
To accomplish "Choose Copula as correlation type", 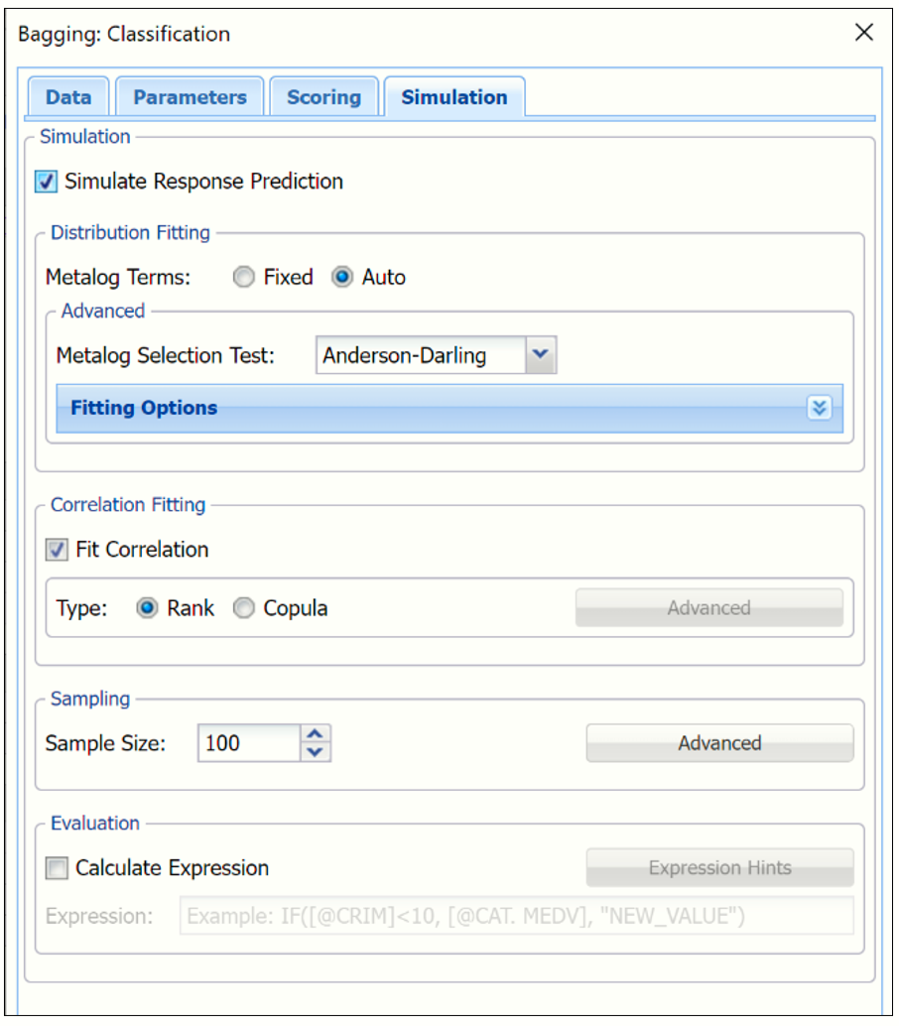I will [x=243, y=608].
